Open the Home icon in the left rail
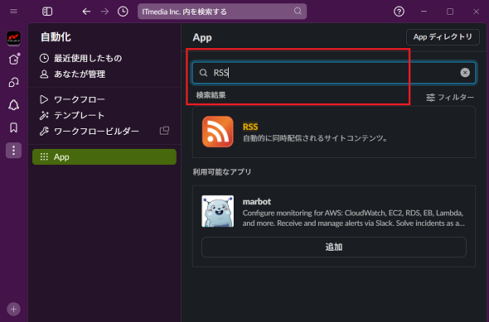 tap(14, 59)
